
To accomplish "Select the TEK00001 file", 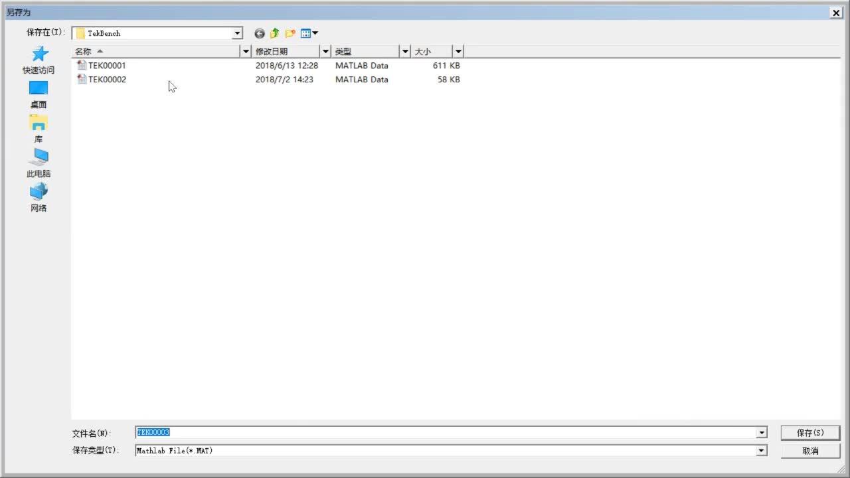I will point(106,66).
